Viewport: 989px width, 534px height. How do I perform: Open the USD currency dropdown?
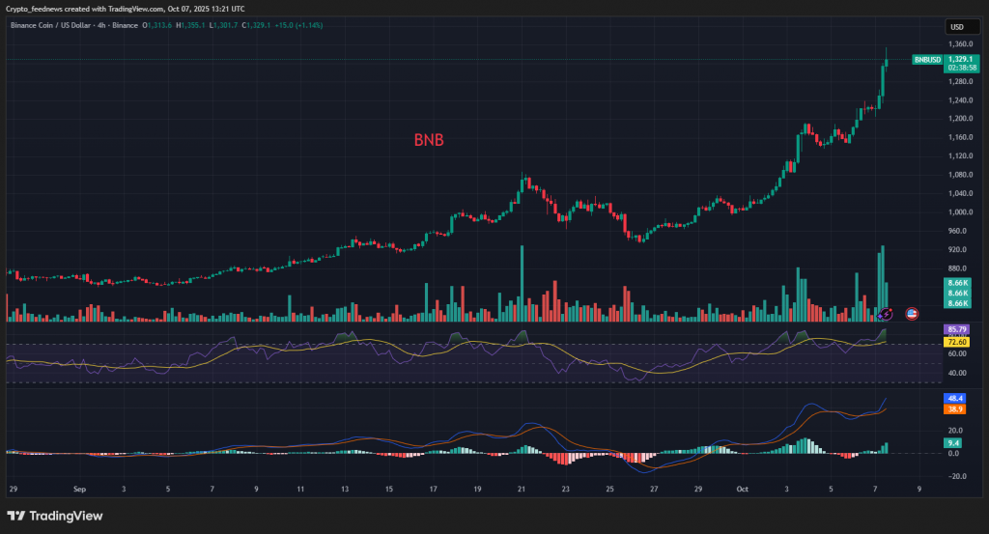click(x=957, y=27)
